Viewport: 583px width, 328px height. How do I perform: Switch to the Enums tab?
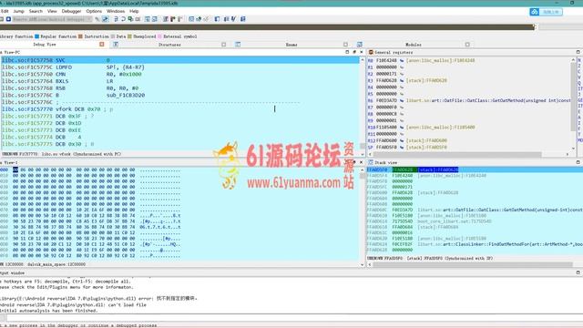click(291, 45)
